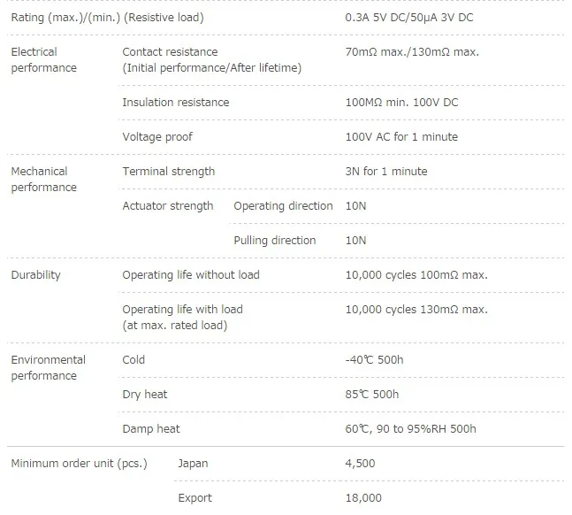Screen dimensions: 572x515
Task: Select the 60℃, 90 to 95%RH 500h value
Action: coord(410,429)
